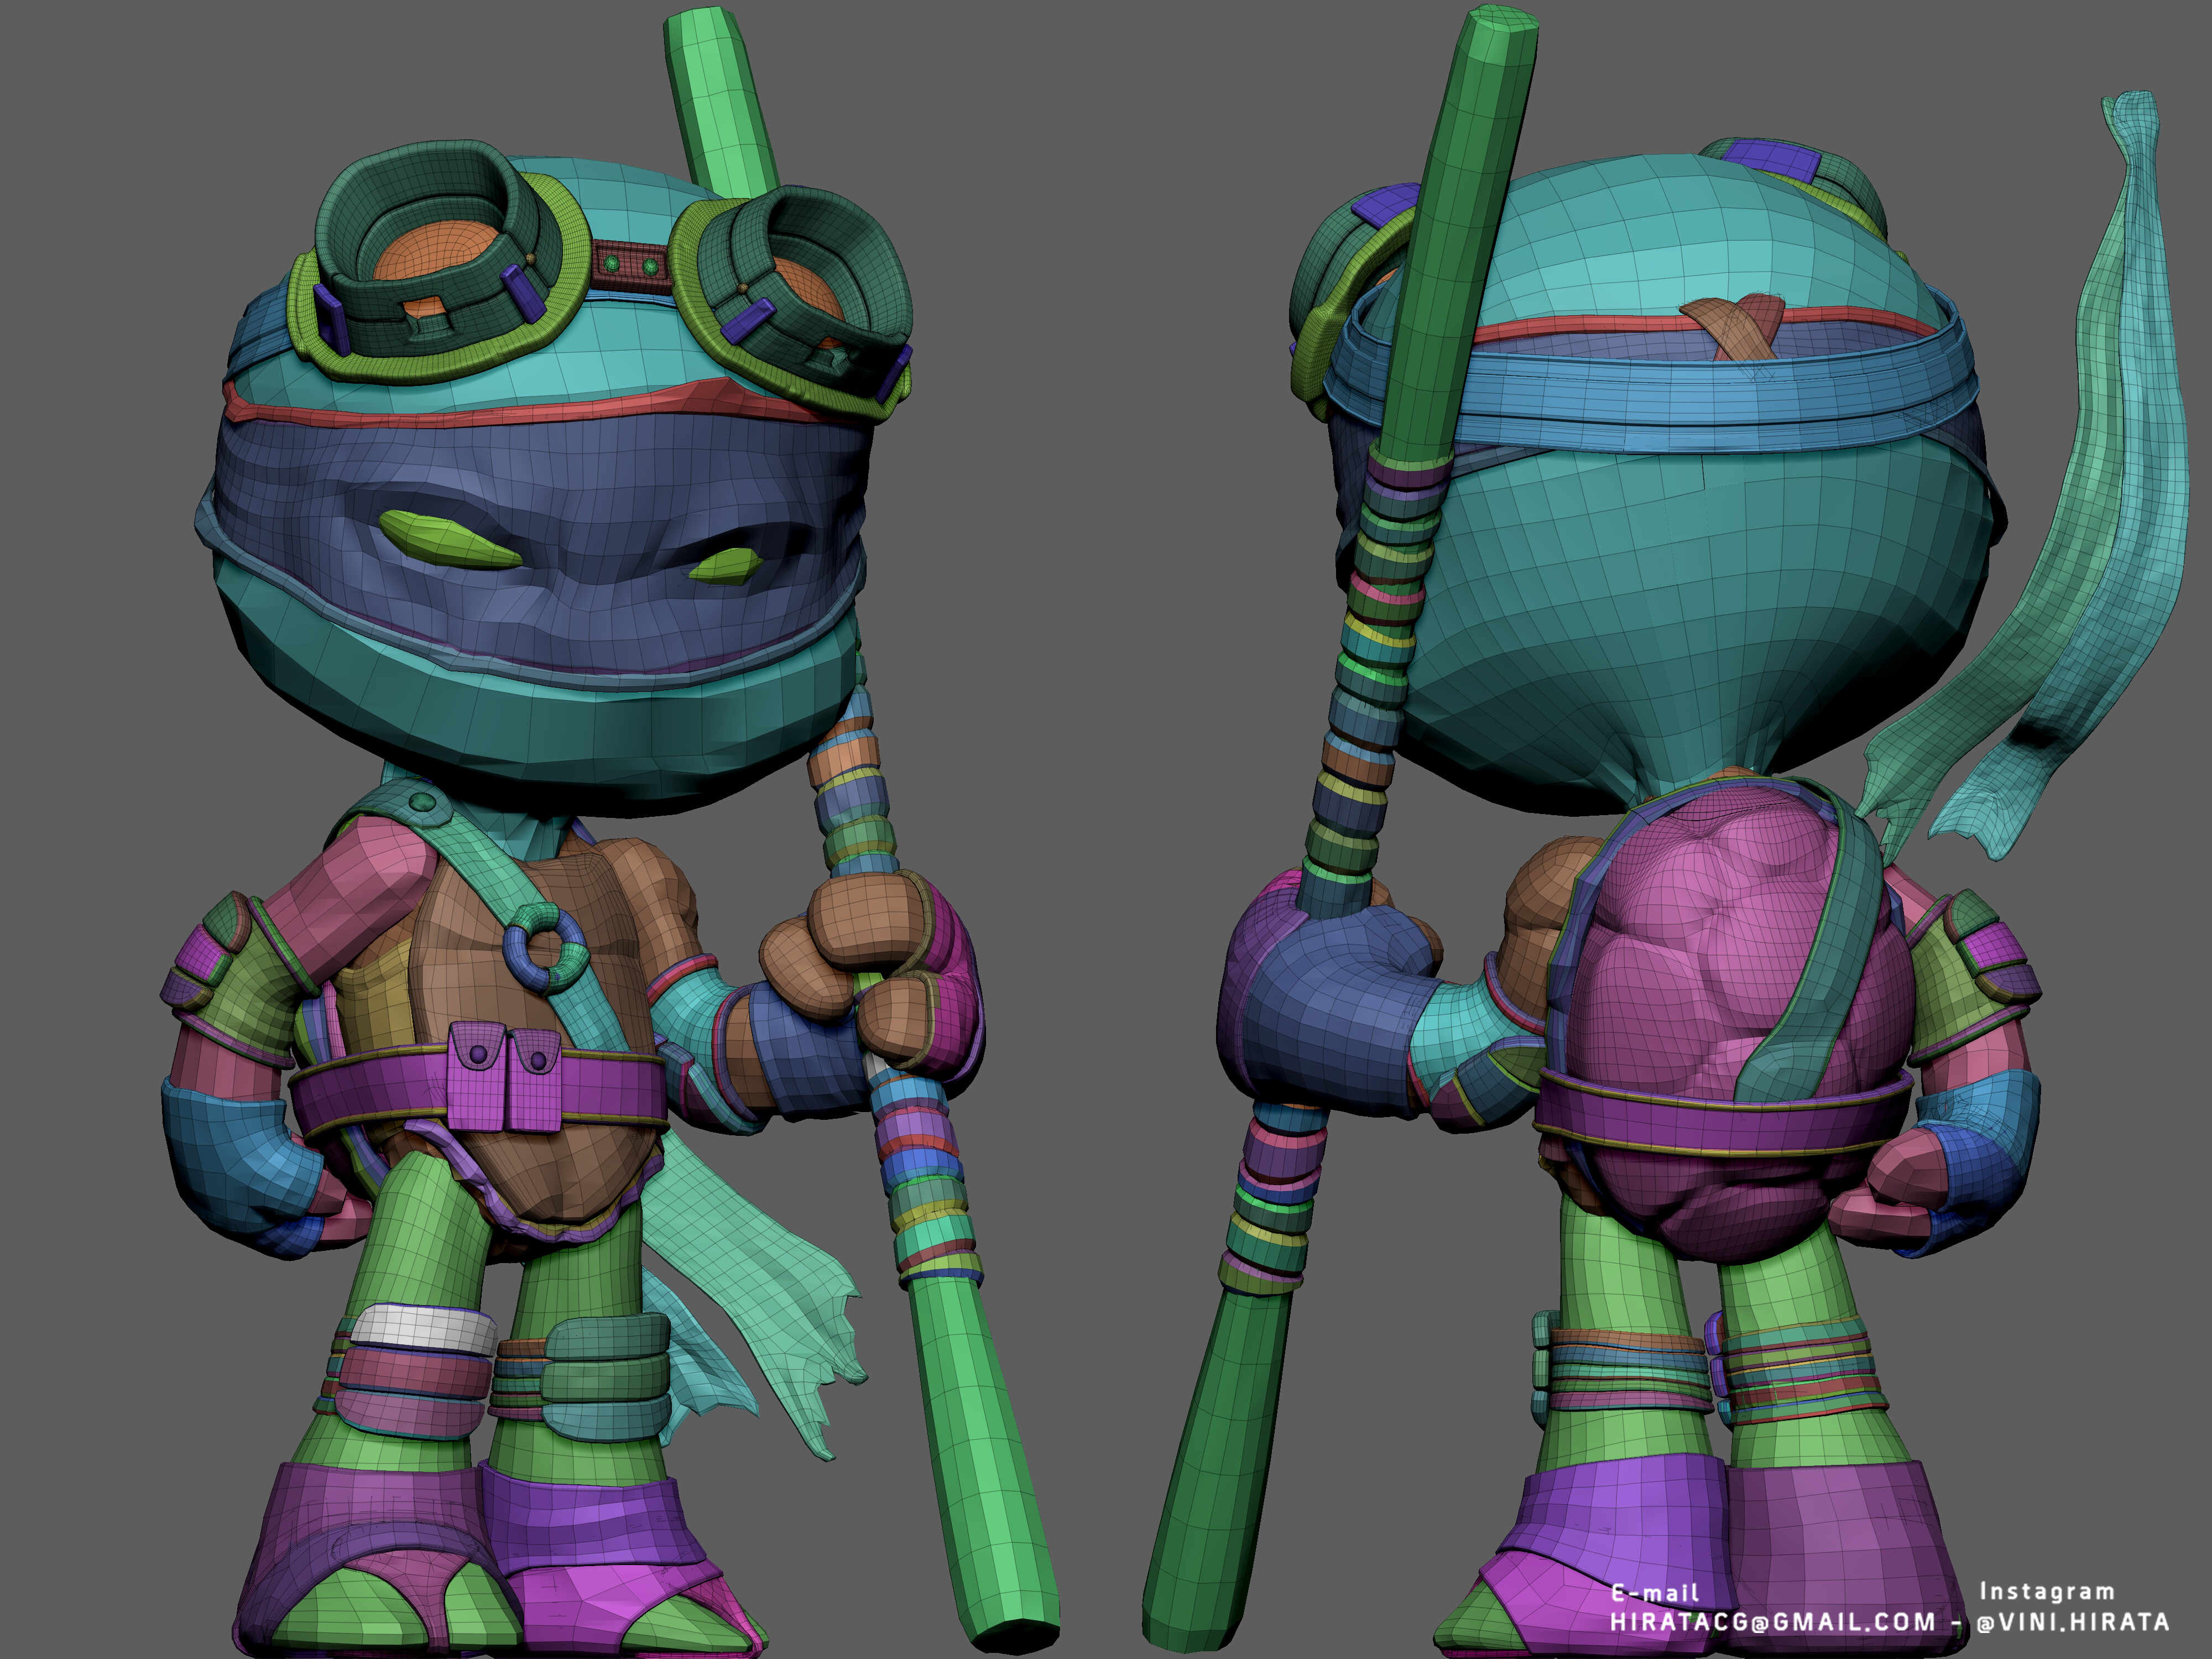Click the "E-mail" label text
This screenshot has width=2212, height=1659.
click(1655, 1593)
